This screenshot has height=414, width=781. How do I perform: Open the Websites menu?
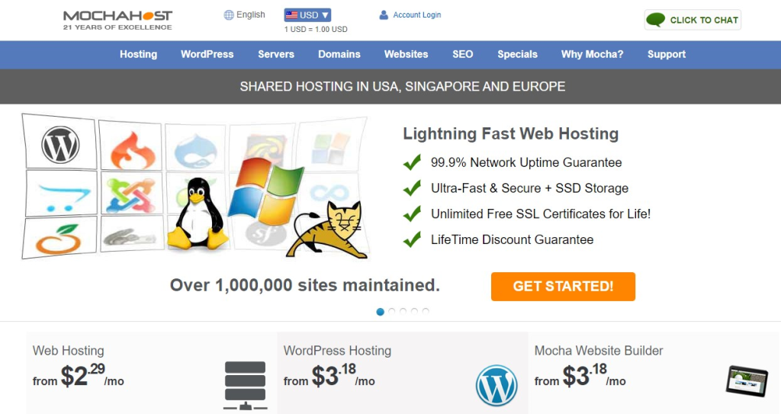pyautogui.click(x=406, y=54)
